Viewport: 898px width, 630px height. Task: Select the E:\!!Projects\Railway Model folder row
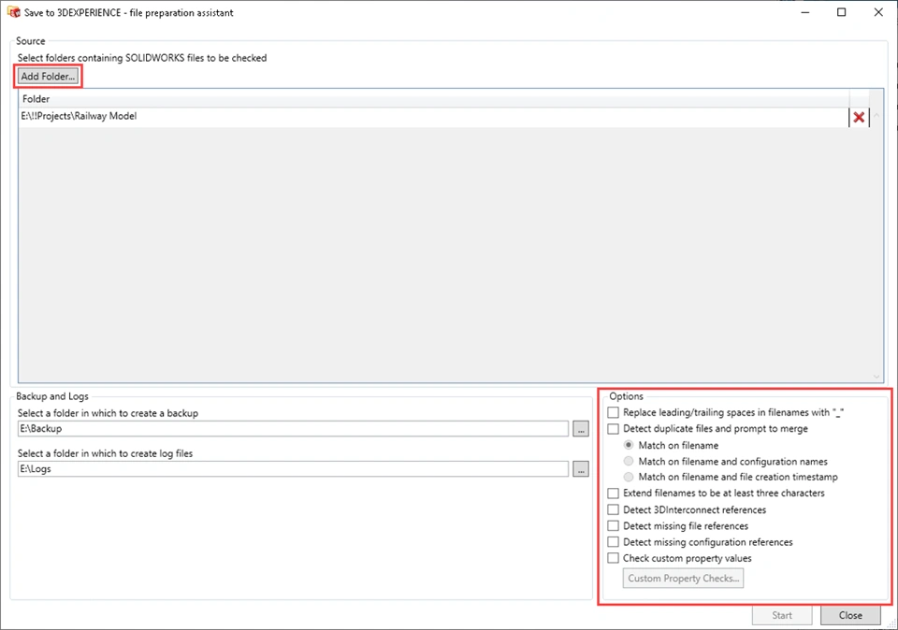(x=433, y=117)
